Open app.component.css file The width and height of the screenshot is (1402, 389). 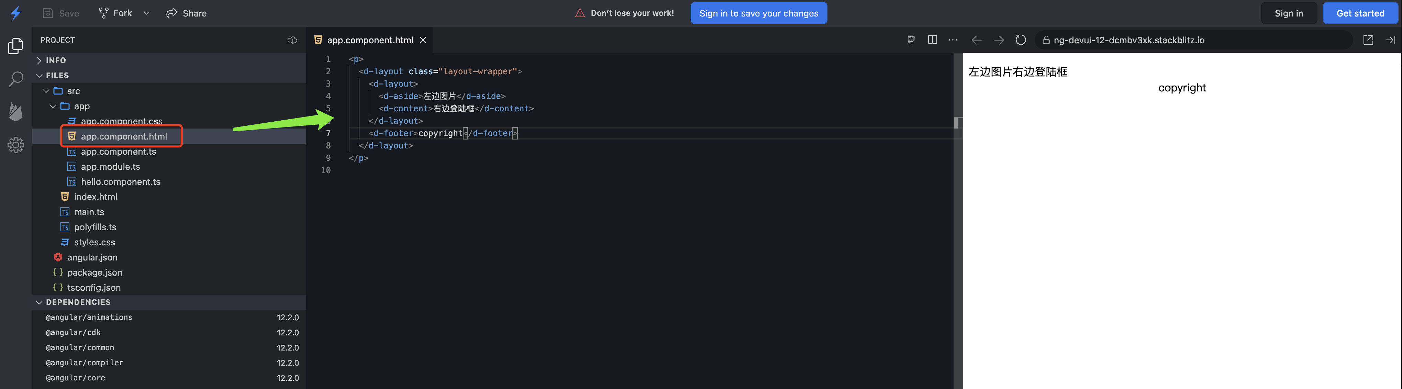(169, 121)
